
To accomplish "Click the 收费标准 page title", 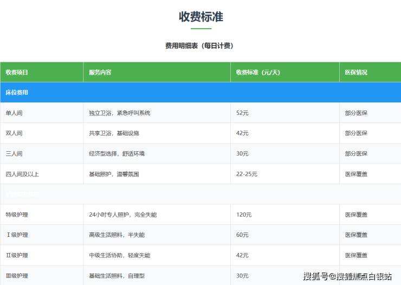I will click(200, 17).
